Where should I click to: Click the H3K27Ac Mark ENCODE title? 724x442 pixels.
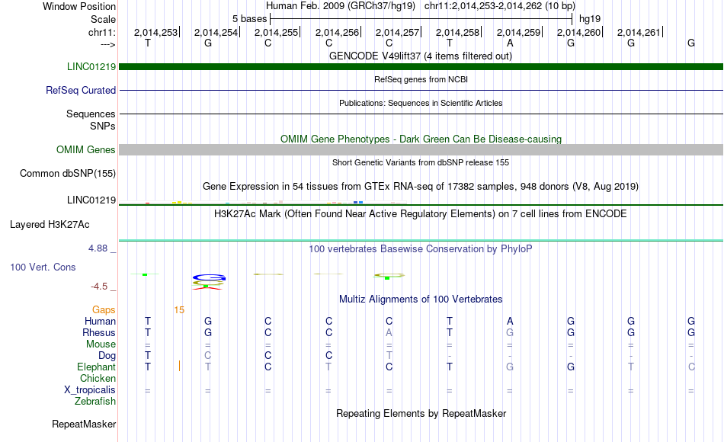point(420,214)
